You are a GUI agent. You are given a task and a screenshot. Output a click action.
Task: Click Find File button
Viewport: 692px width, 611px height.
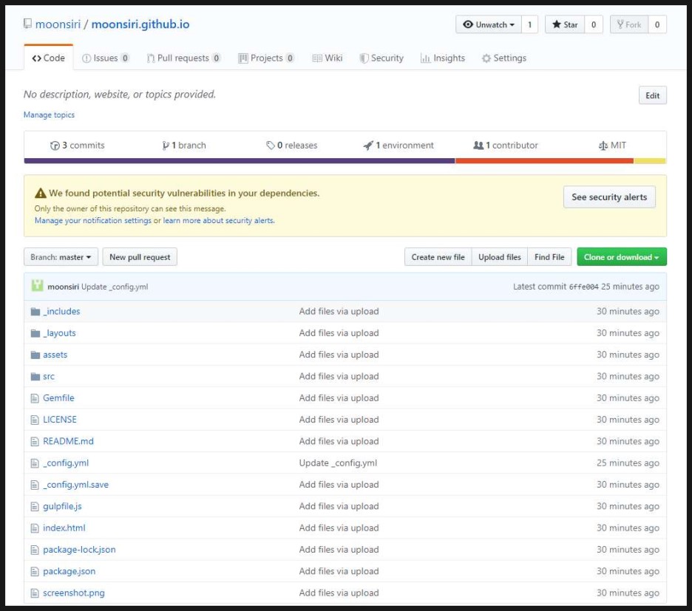[x=549, y=257]
